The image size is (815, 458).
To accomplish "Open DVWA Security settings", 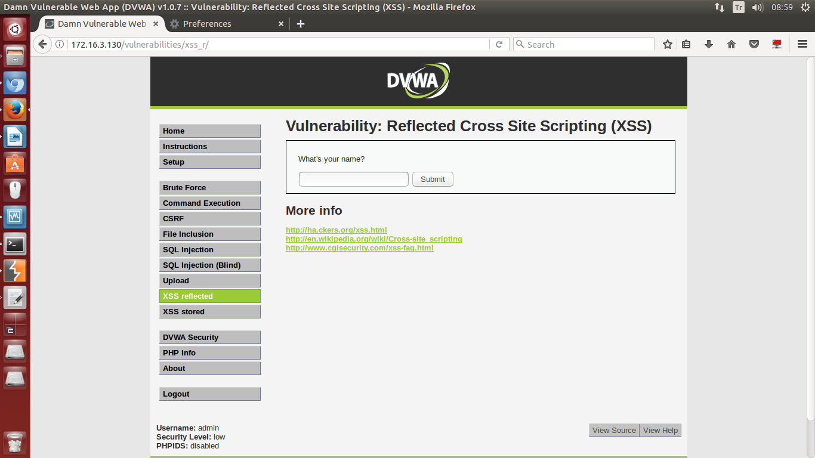I will 210,338.
